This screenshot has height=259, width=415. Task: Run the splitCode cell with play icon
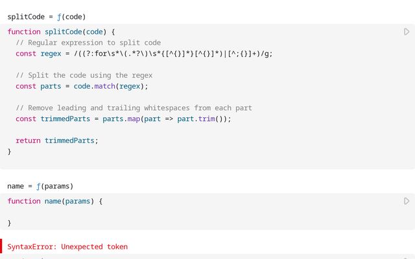[407, 32]
